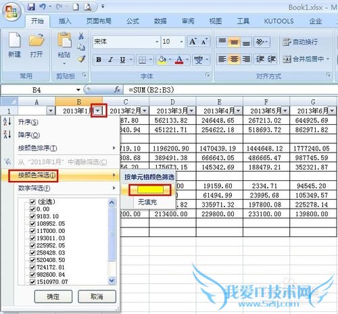Click the Align Text Left icon
This screenshot has width=338, height=314.
[x=222, y=59]
